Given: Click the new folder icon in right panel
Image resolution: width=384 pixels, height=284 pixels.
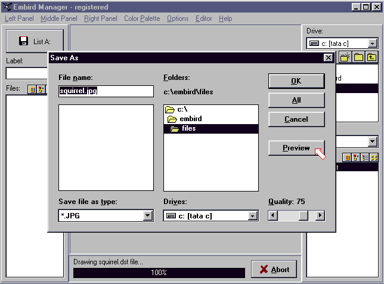Looking at the screenshot, I should (x=345, y=57).
